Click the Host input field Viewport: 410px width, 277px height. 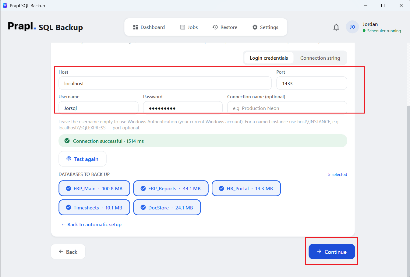pos(165,83)
